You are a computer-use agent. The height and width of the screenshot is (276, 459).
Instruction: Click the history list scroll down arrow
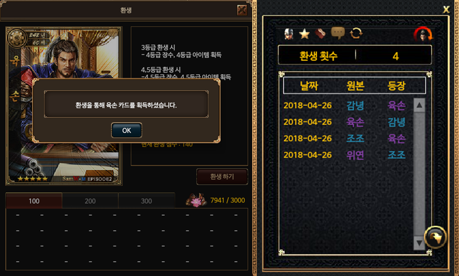pos(419,243)
